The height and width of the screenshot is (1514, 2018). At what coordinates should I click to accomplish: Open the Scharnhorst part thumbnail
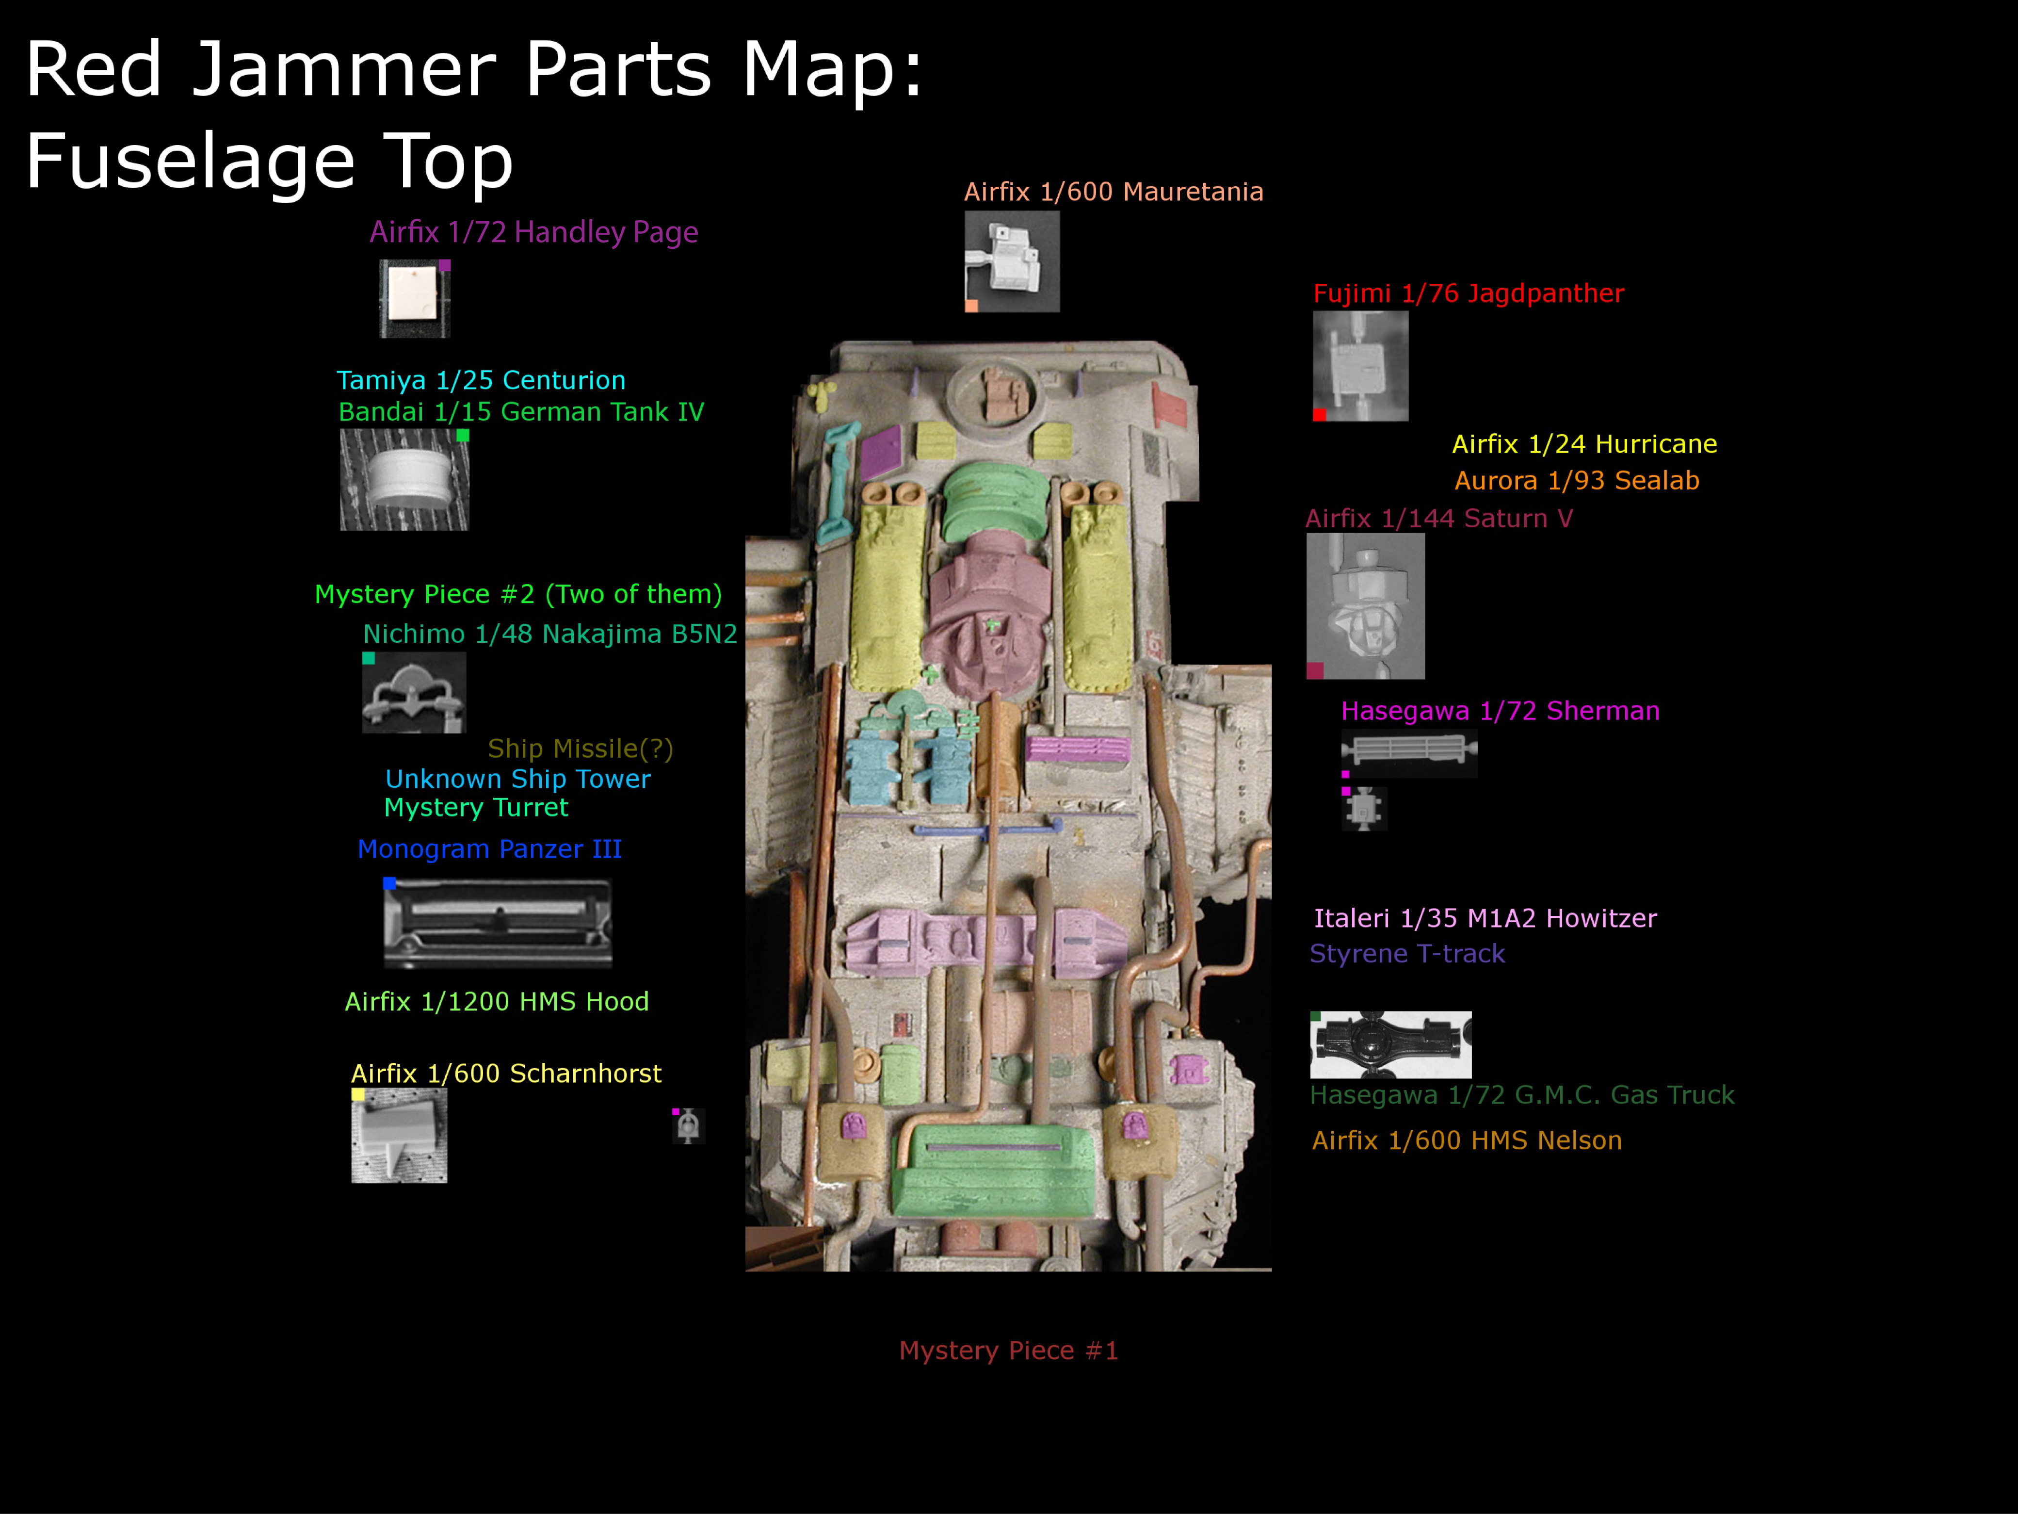(x=400, y=1135)
